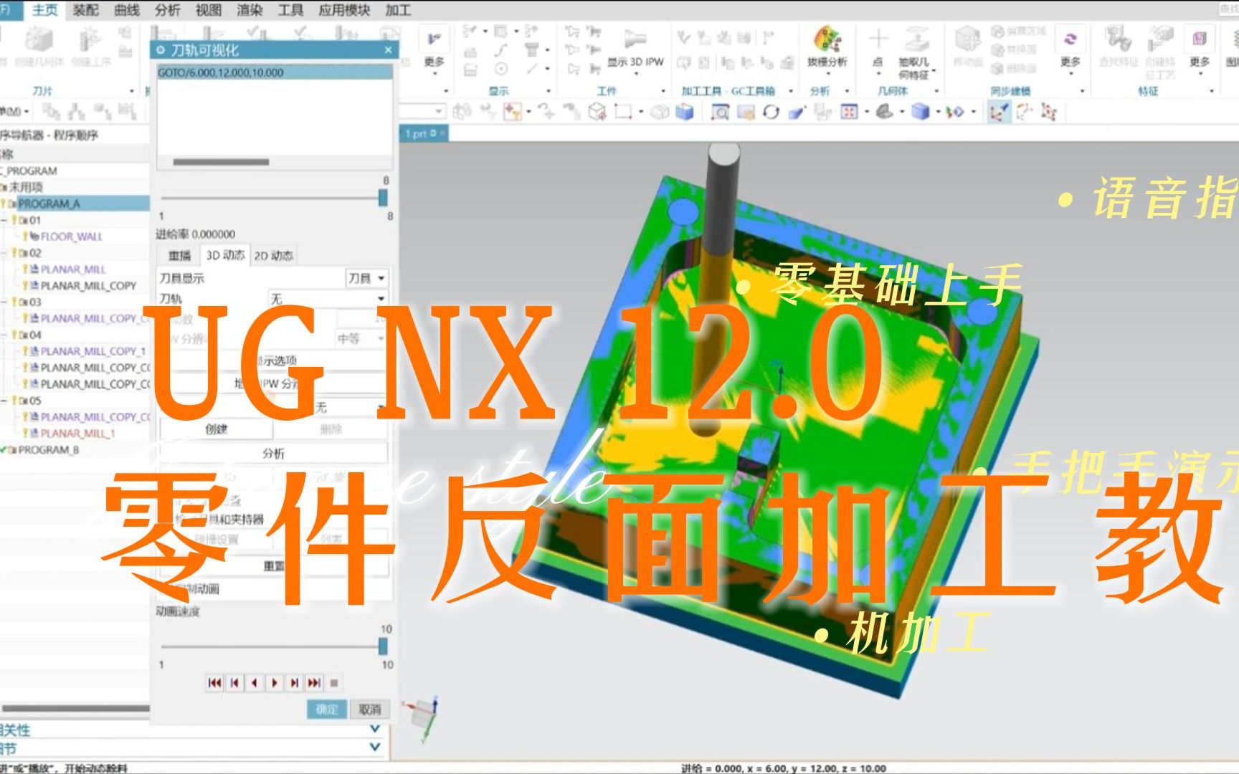
Task: Click the Create Operation (创建工序) icon
Action: [x=90, y=39]
